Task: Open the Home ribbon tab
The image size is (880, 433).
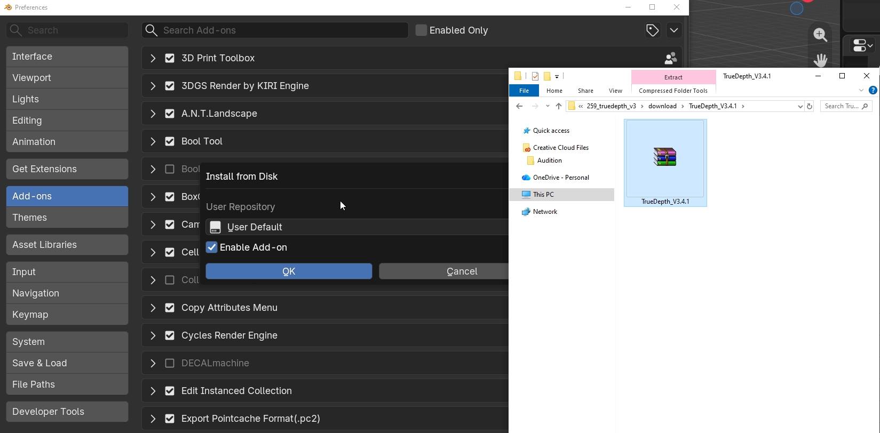Action: pyautogui.click(x=554, y=91)
